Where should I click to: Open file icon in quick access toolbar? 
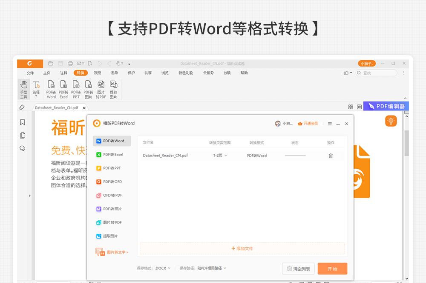(51, 63)
